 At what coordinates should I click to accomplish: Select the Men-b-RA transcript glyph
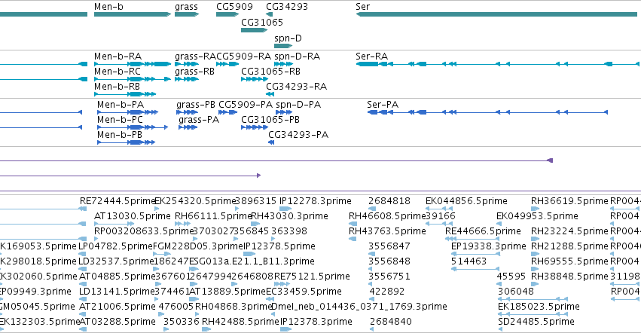click(x=133, y=64)
